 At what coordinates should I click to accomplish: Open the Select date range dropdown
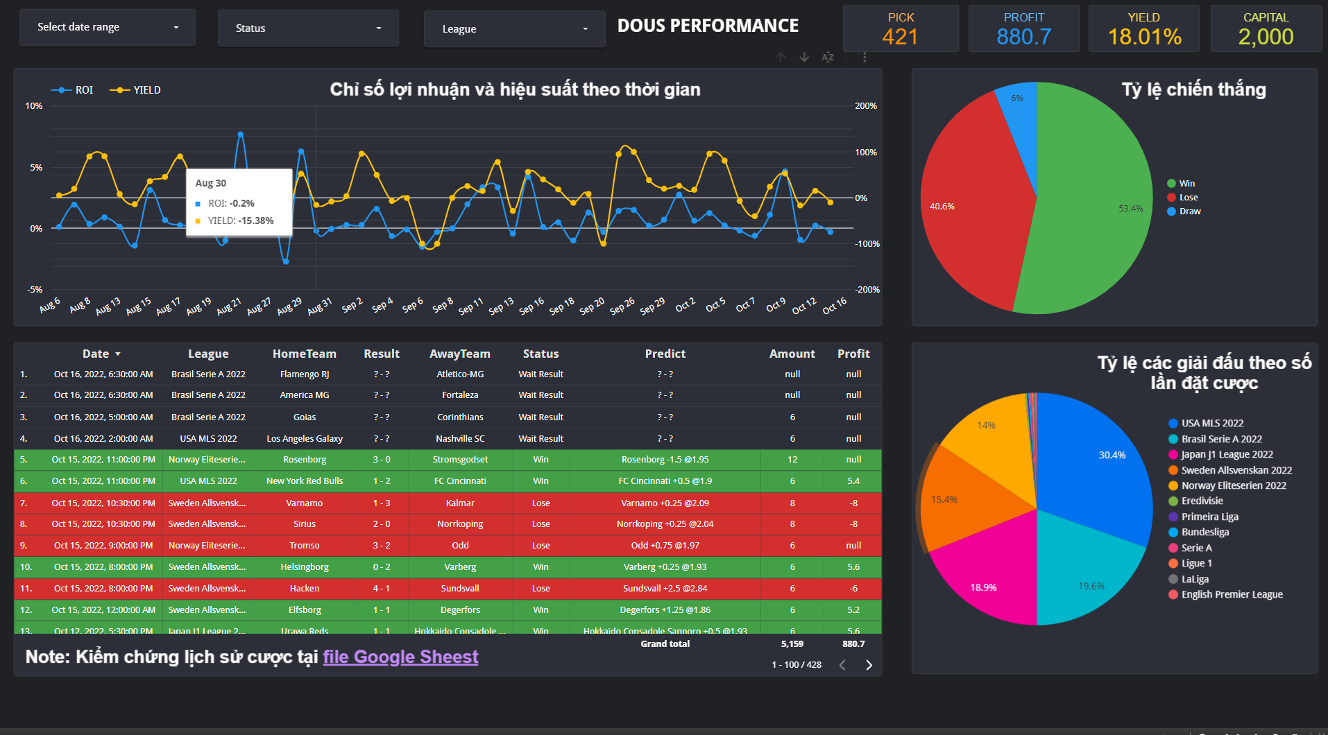point(108,28)
